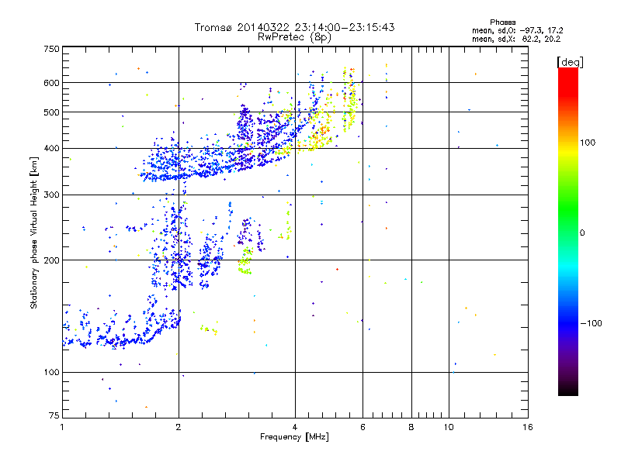Click the "mean, sd,O: -97.3, 17.2" statistic
621x465 pixels.
[517, 30]
